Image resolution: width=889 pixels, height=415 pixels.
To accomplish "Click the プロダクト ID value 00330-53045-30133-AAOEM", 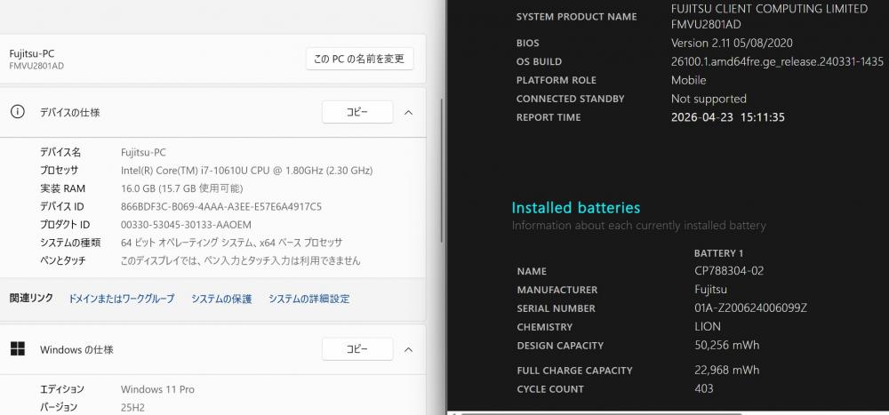I will (x=186, y=225).
